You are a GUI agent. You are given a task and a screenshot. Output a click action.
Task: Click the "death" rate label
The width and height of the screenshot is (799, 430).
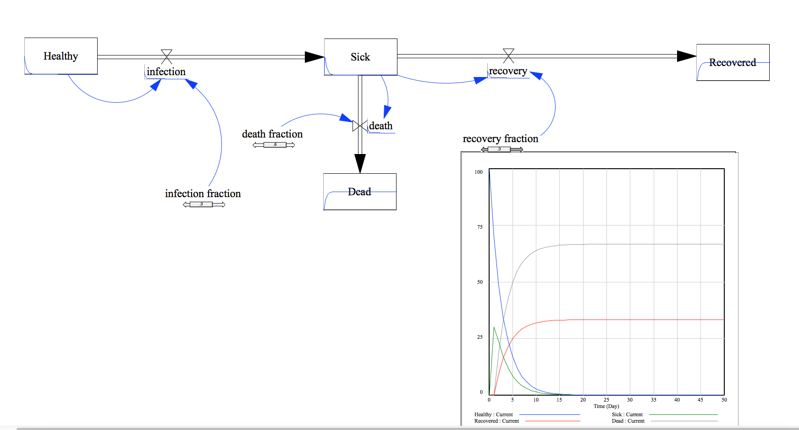tap(381, 126)
